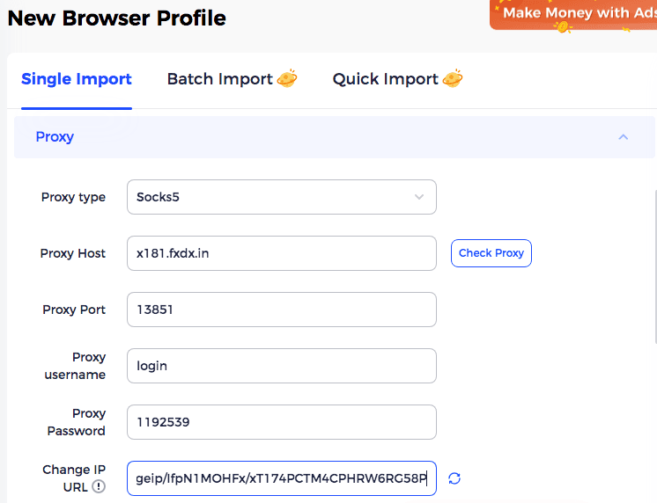This screenshot has width=657, height=503.
Task: Click the Proxy Password field
Action: coord(281,422)
